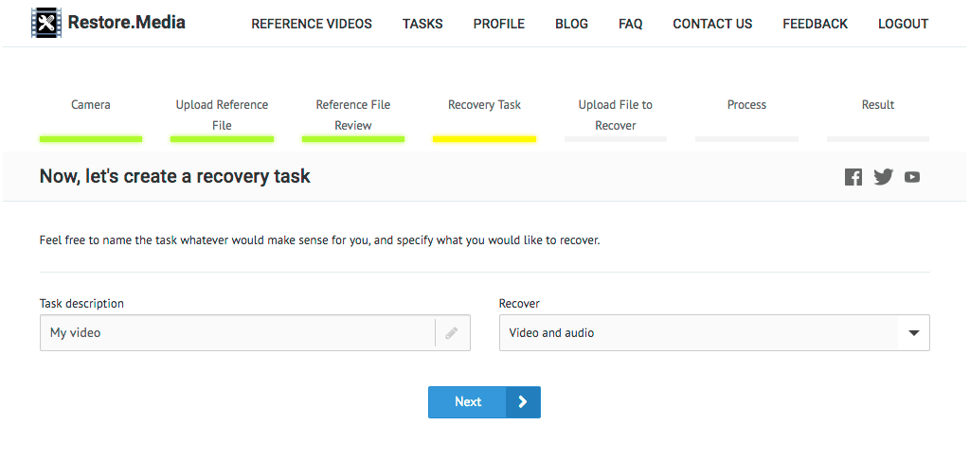The height and width of the screenshot is (461, 970).
Task: Click LOGOUT in the top navigation
Action: tap(903, 24)
